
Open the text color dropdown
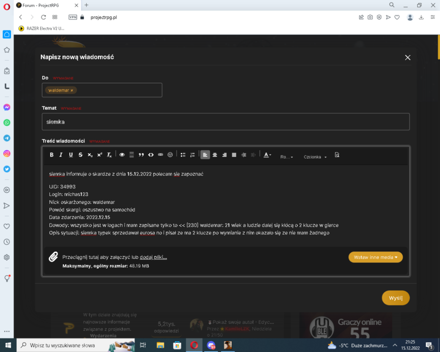point(267,155)
